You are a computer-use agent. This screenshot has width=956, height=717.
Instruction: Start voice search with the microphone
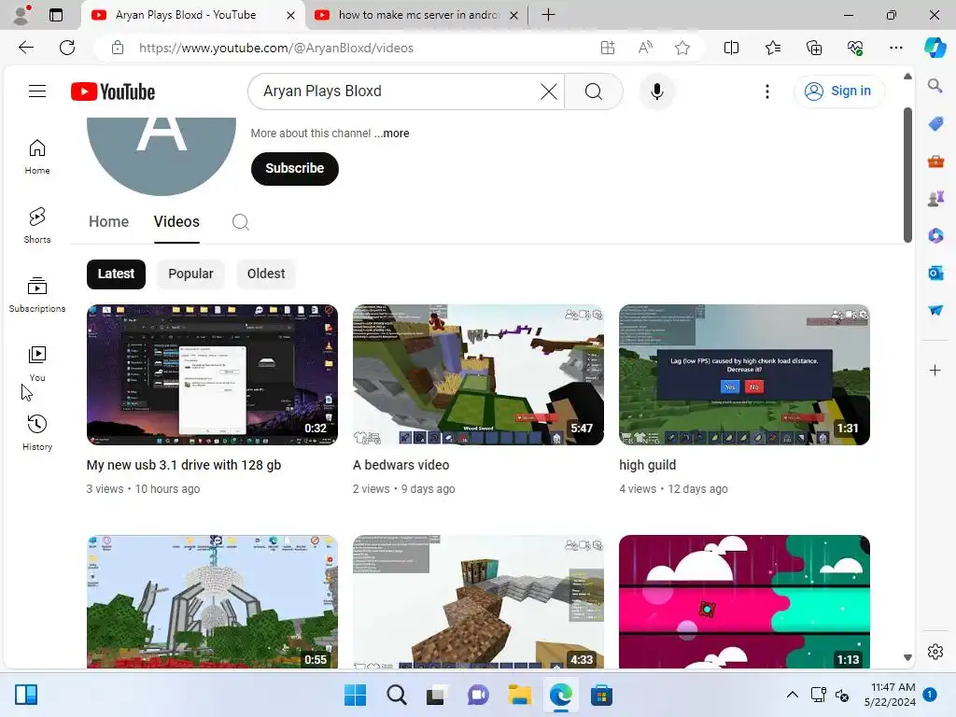(x=656, y=91)
